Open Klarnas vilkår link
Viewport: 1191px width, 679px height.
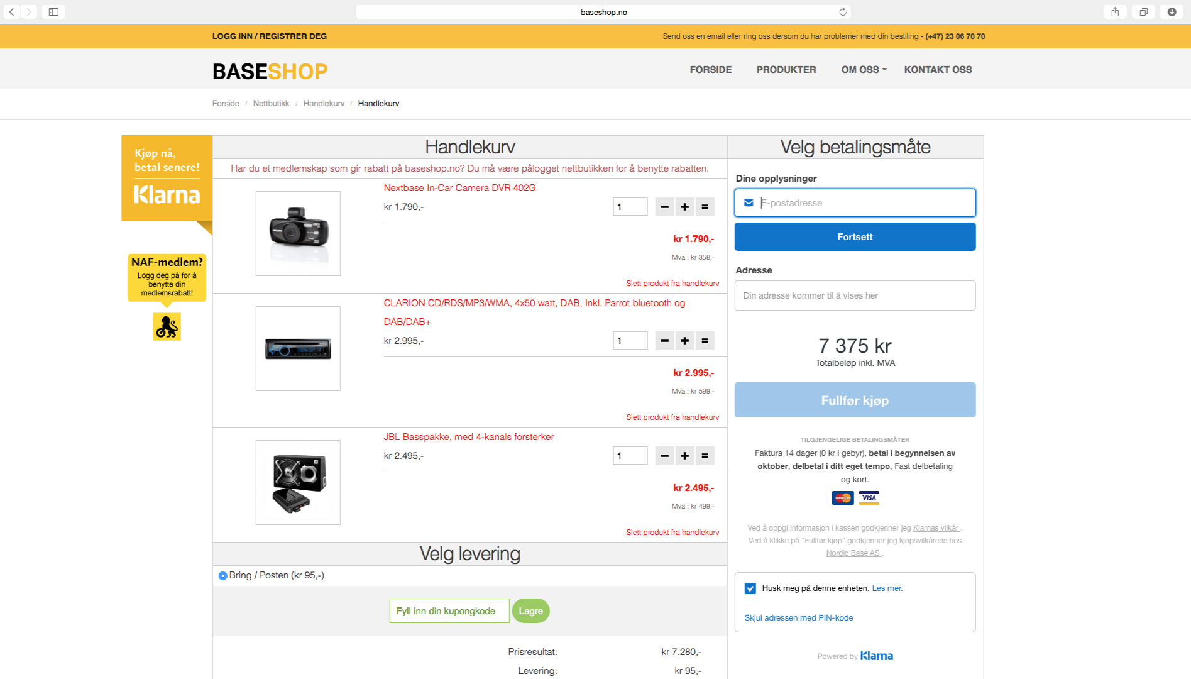(936, 528)
